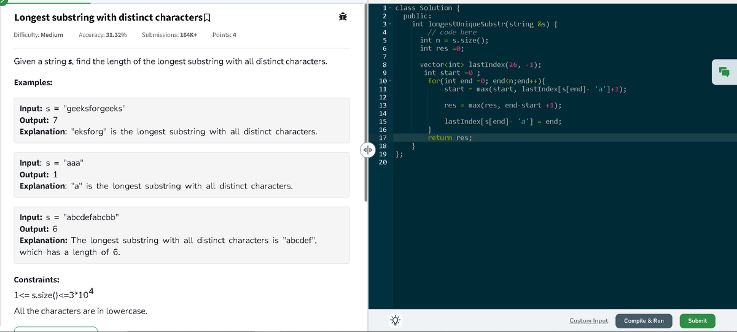Click the problem title text
This screenshot has width=737, height=332.
pos(108,17)
